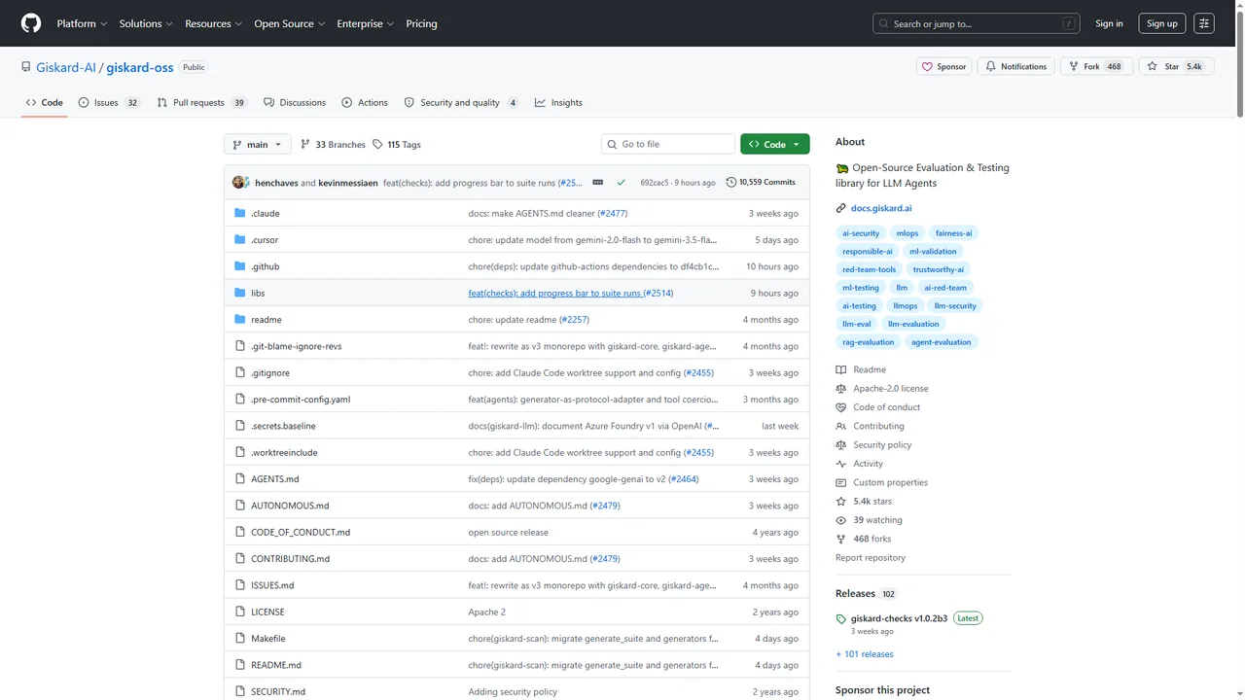Focus the Search or jump to field
Screen dimensions: 1245x700
pos(977,23)
